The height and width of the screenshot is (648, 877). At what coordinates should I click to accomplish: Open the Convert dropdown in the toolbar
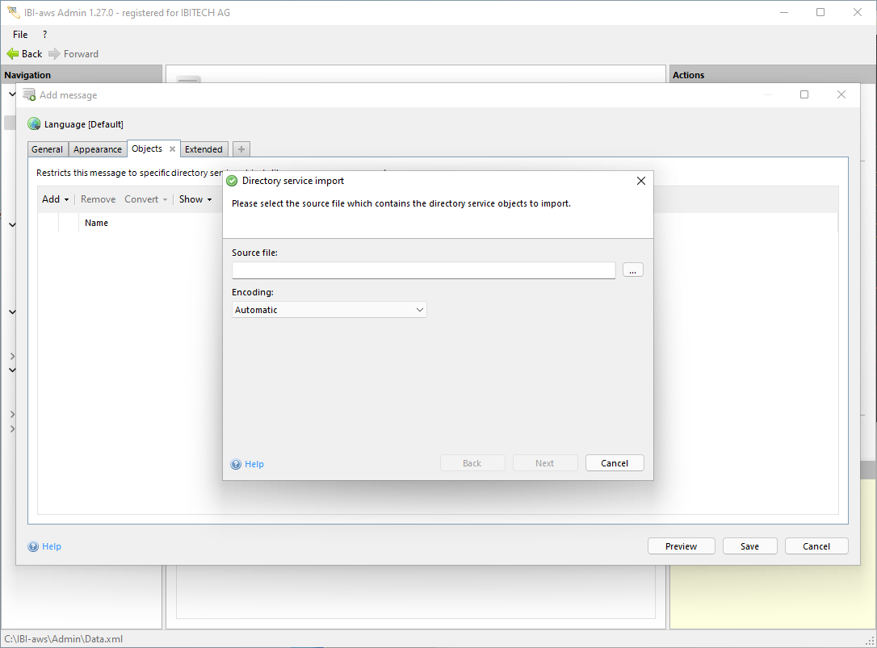tap(145, 199)
